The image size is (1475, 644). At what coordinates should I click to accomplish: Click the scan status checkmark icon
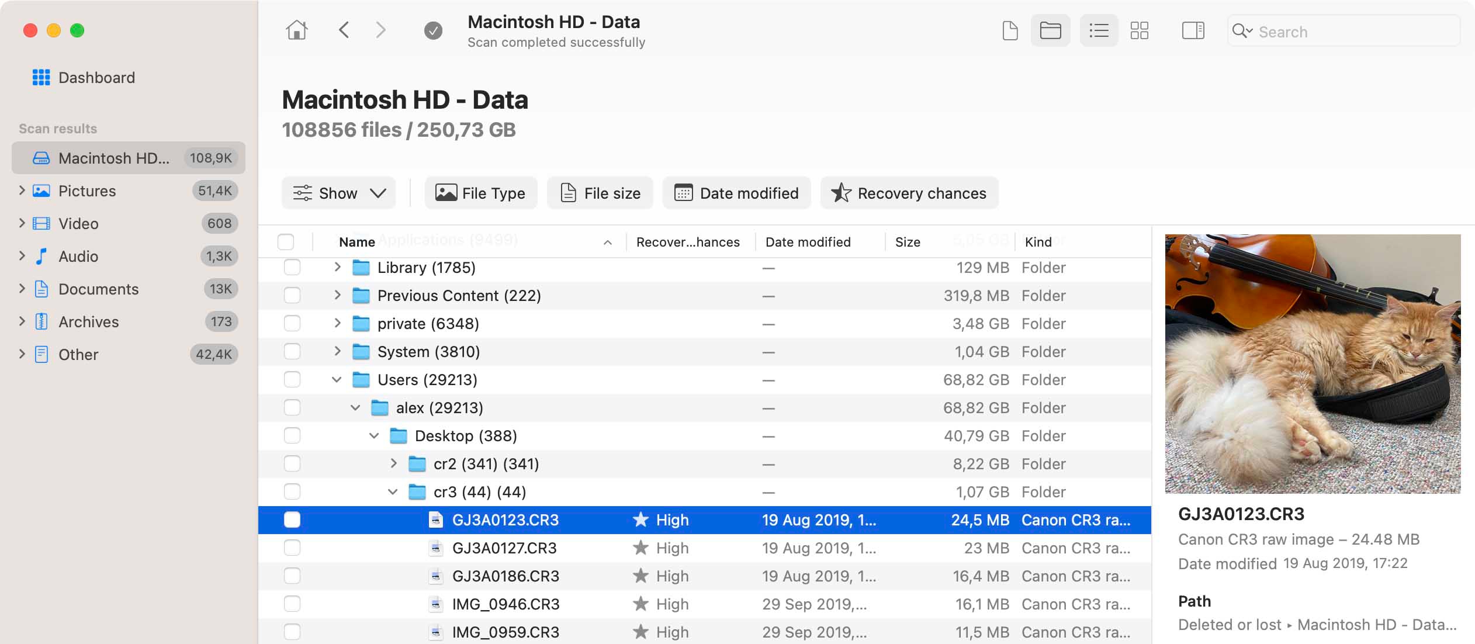[433, 30]
